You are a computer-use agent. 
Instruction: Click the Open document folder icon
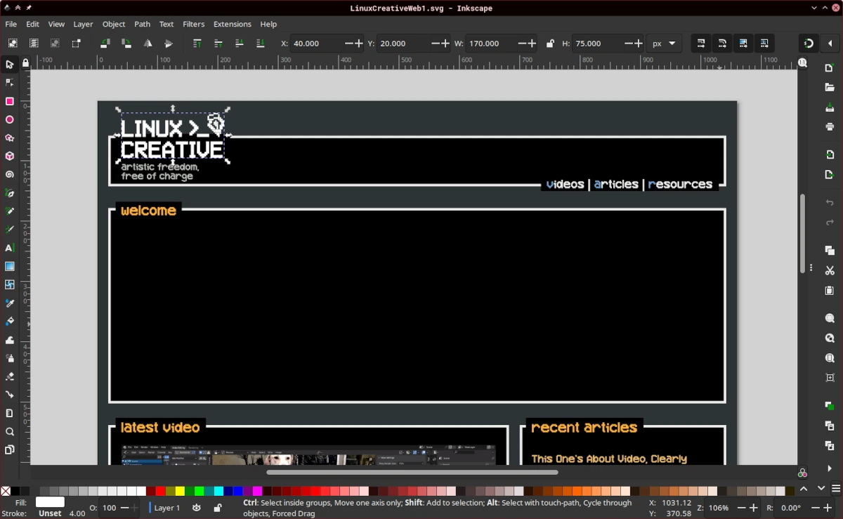tap(830, 87)
